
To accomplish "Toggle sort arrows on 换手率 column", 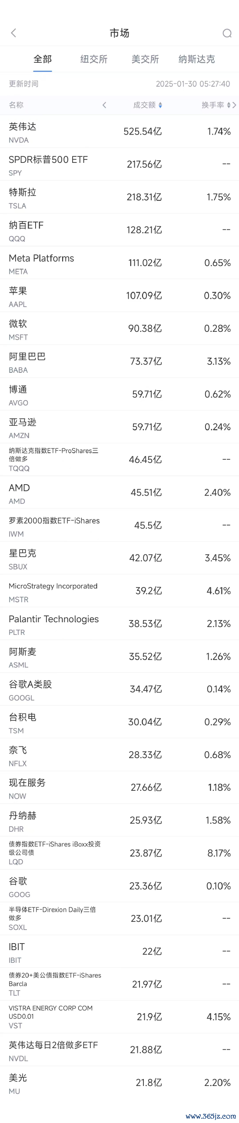I will pos(229,105).
